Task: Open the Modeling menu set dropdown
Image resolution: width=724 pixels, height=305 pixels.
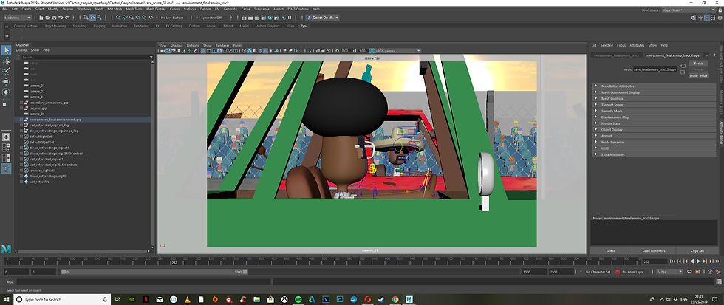Action: (x=18, y=17)
